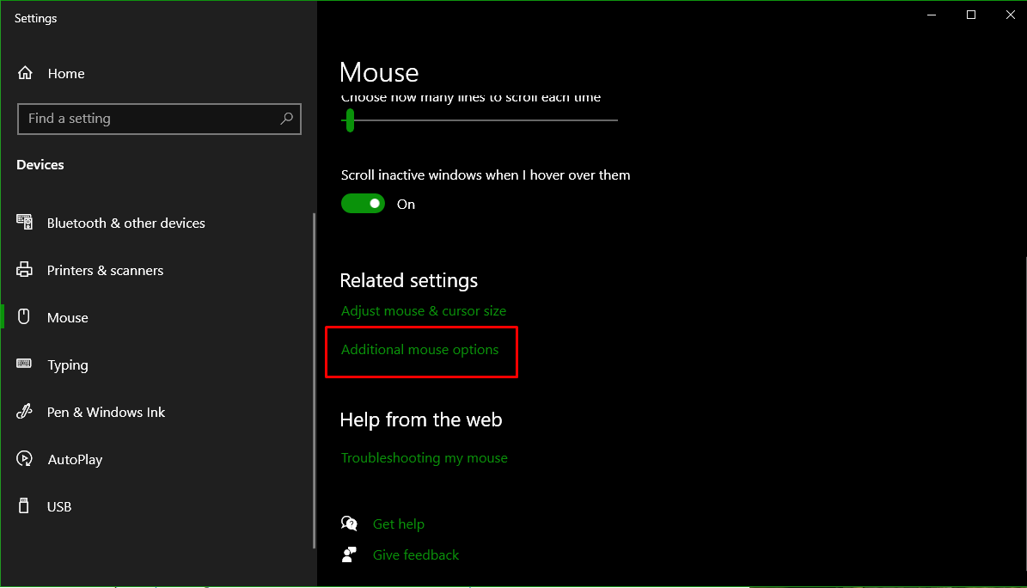Viewport: 1027px width, 588px height.
Task: Click the Typing keyboard icon
Action: [x=24, y=364]
